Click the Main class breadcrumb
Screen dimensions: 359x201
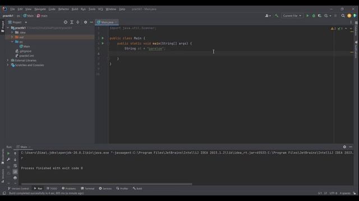pyautogui.click(x=29, y=16)
